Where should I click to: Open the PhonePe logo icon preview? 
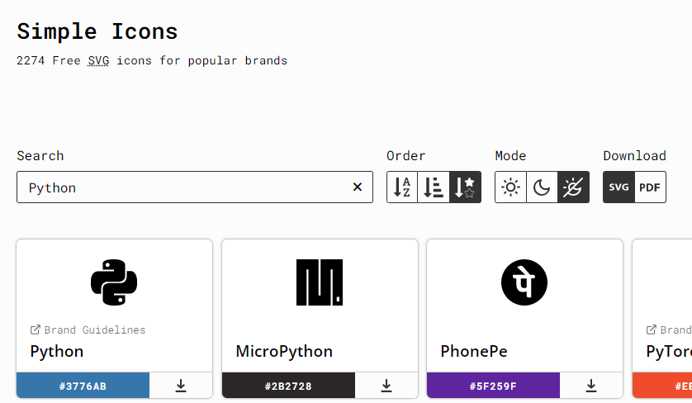click(524, 282)
